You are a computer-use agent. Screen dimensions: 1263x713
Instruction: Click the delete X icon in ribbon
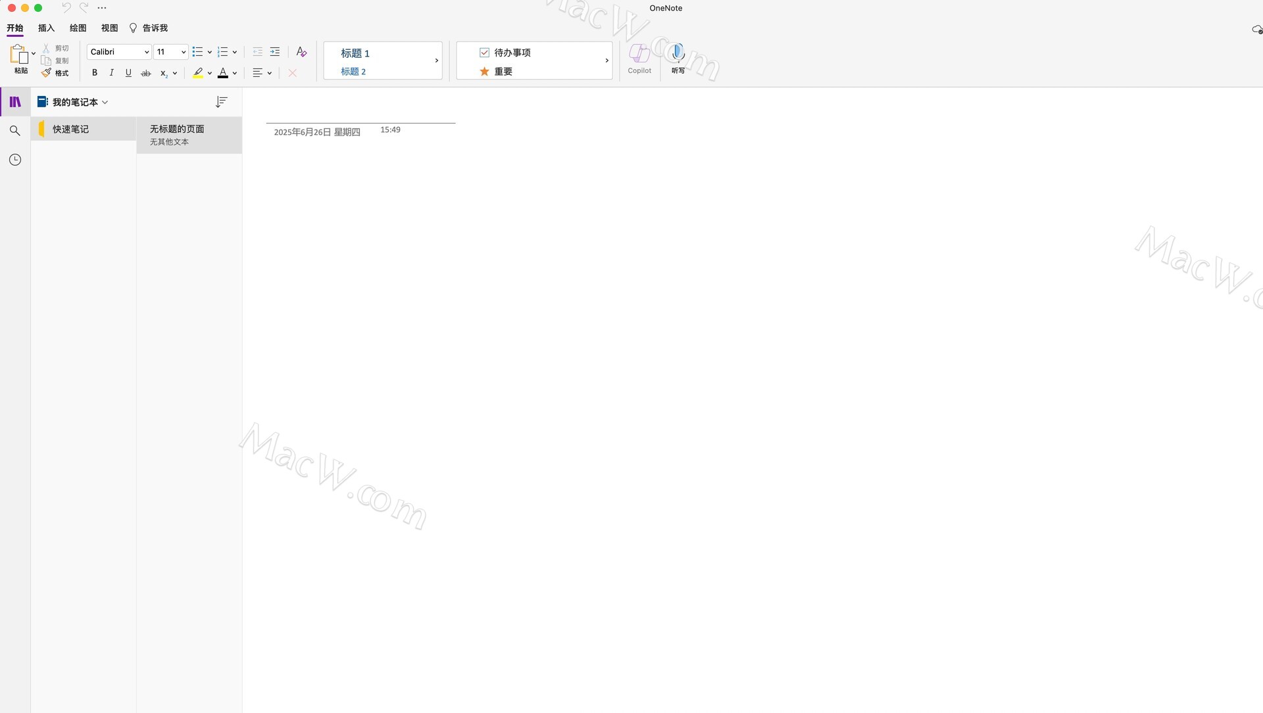tap(293, 73)
